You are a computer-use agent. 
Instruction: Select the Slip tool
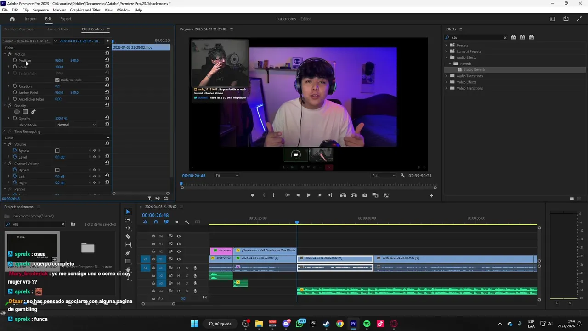[128, 245]
